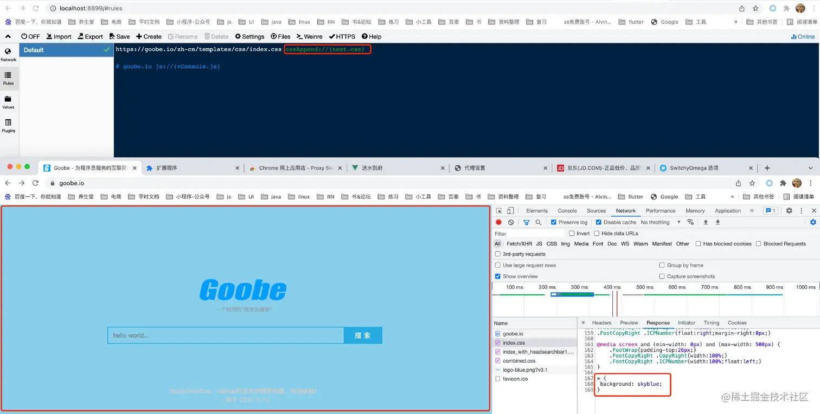
Task: Disable Show overview checkbox
Action: point(498,276)
